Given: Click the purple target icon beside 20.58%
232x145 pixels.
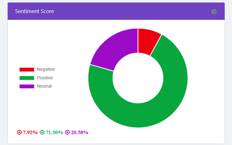Looking at the screenshot, I should pos(67,132).
